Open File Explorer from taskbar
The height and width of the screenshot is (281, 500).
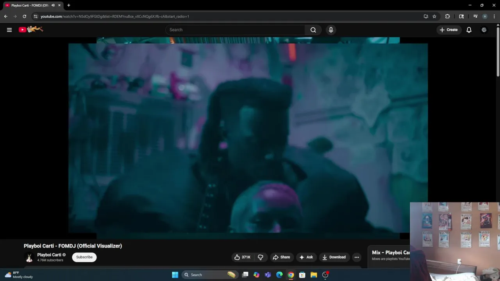point(314,275)
